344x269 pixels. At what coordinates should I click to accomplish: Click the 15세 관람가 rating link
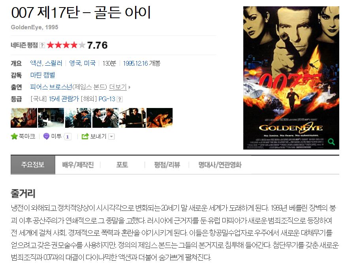(x=64, y=99)
